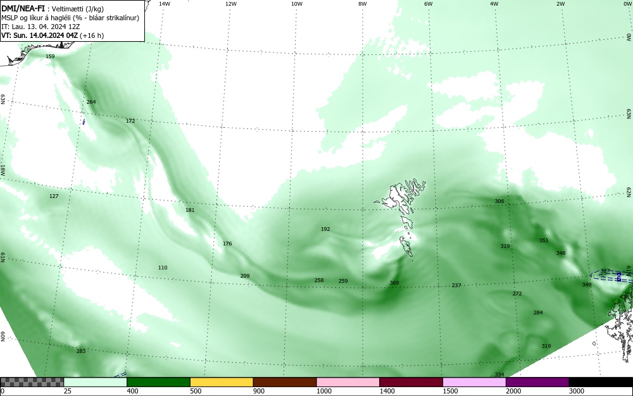The width and height of the screenshot is (633, 396).
Task: Click the checkered 0–25 legend swatch
Action: coord(32,382)
